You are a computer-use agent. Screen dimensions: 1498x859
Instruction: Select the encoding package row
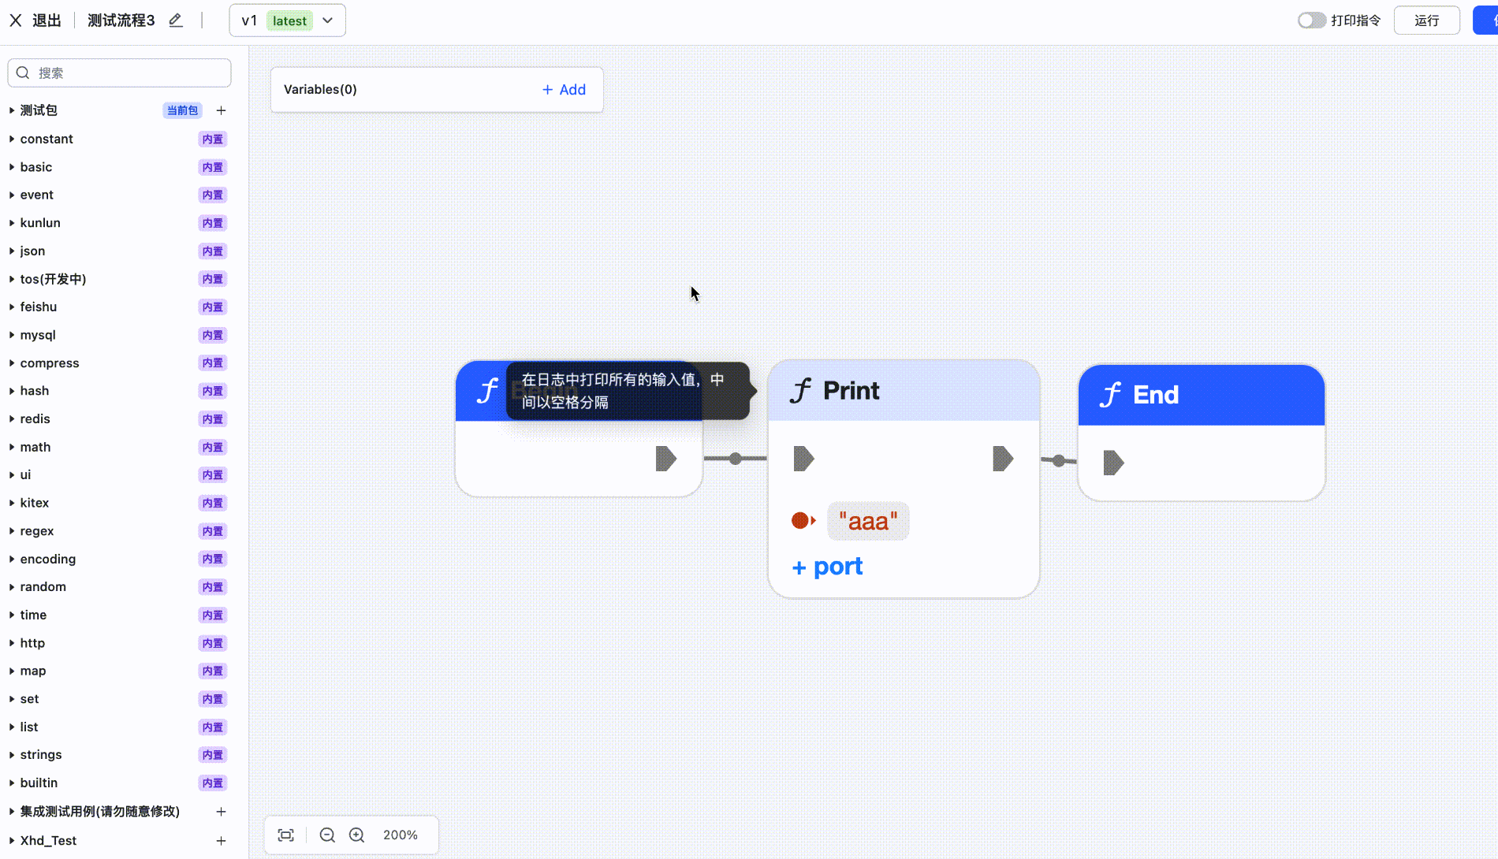(x=119, y=559)
